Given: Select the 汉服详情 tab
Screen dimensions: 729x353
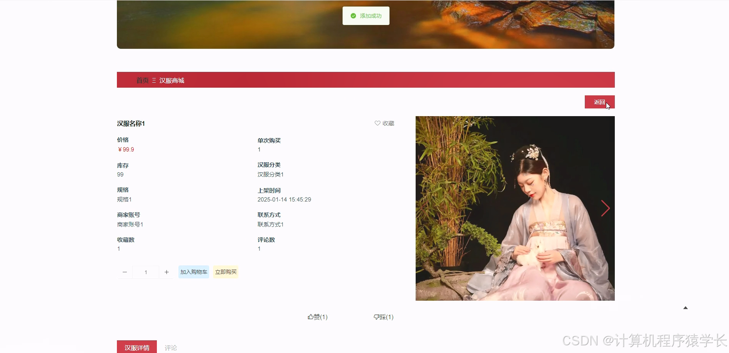Looking at the screenshot, I should (137, 347).
